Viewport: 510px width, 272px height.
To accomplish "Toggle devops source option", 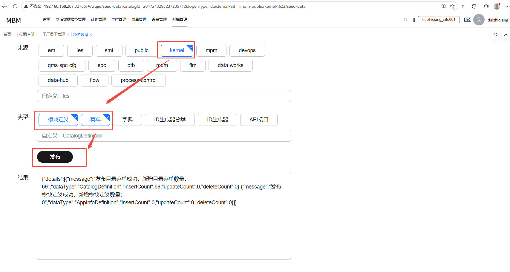I will point(247,50).
